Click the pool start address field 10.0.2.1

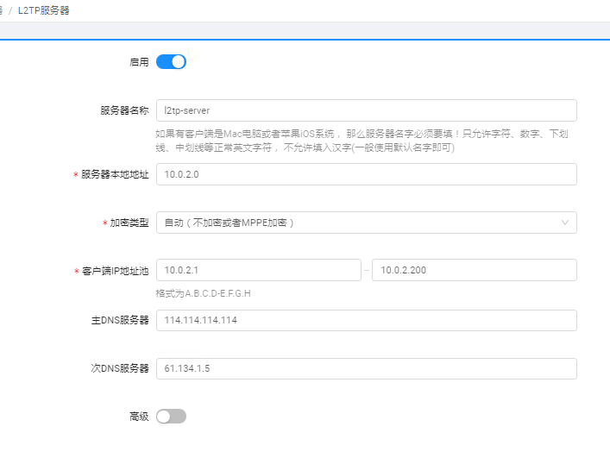(x=258, y=270)
